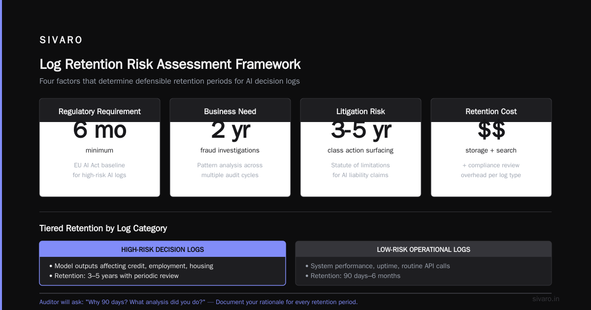Click 'overhead per log type' text
This screenshot has height=310, width=591.
pos(491,175)
